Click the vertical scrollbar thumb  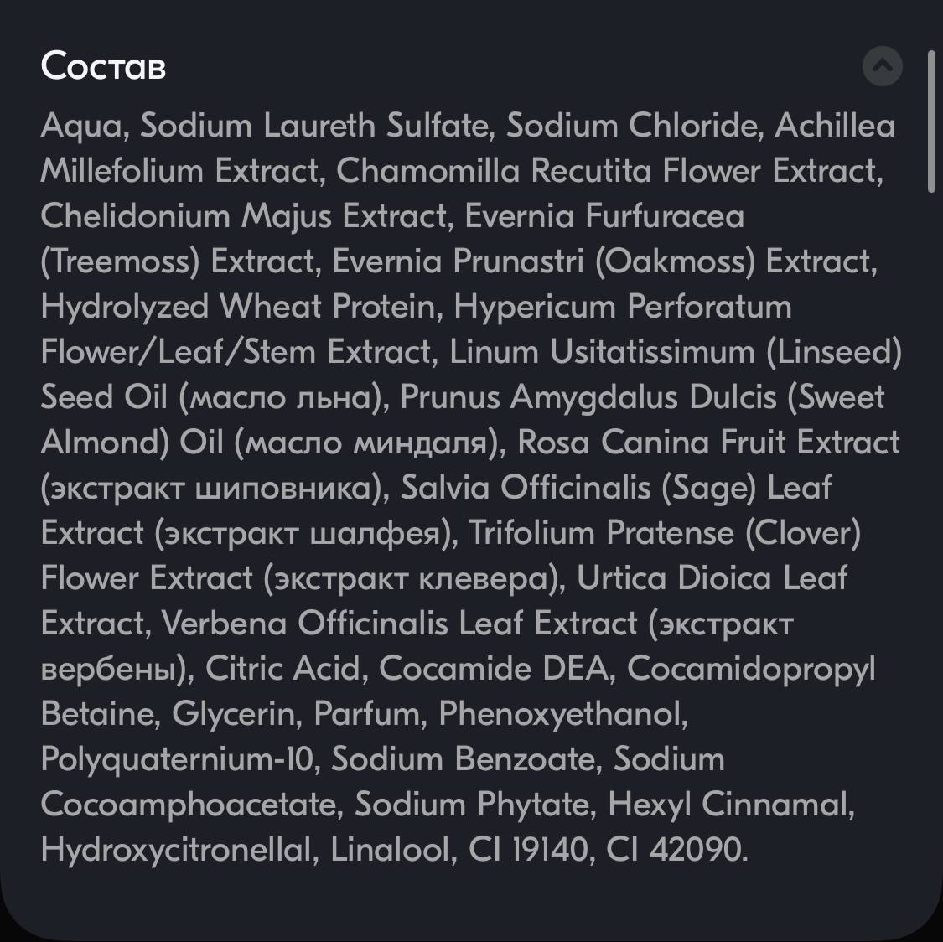[x=931, y=122]
